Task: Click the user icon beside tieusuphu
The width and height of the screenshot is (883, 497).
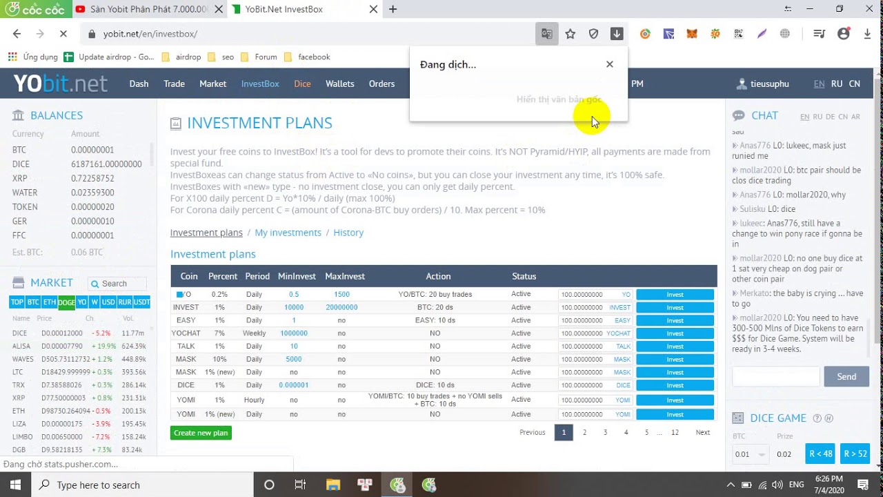Action: click(x=742, y=84)
